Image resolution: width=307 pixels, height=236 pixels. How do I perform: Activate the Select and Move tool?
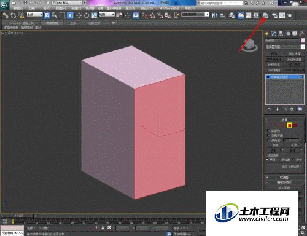pyautogui.click(x=79, y=15)
